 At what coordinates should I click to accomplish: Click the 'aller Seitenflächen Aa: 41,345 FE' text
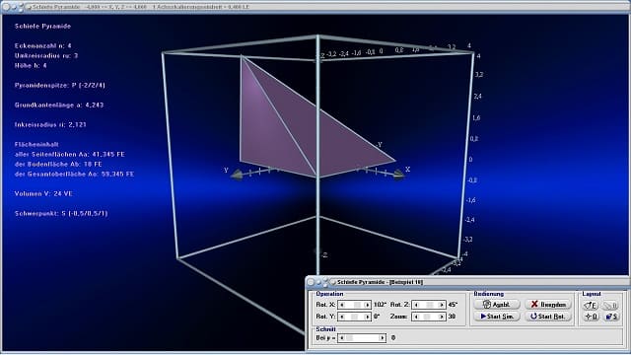click(70, 154)
